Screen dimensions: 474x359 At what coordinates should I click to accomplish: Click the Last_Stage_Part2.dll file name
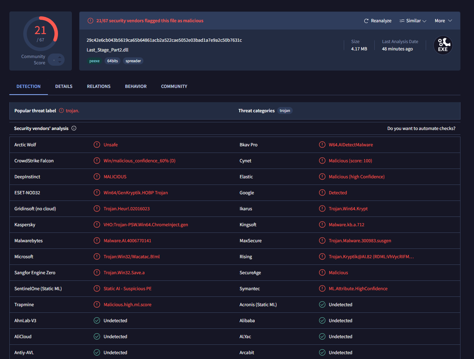point(108,50)
